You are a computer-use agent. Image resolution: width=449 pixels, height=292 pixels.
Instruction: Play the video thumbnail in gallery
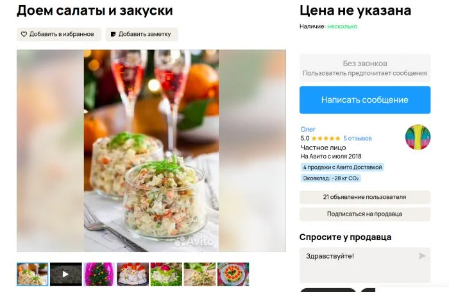(66, 274)
